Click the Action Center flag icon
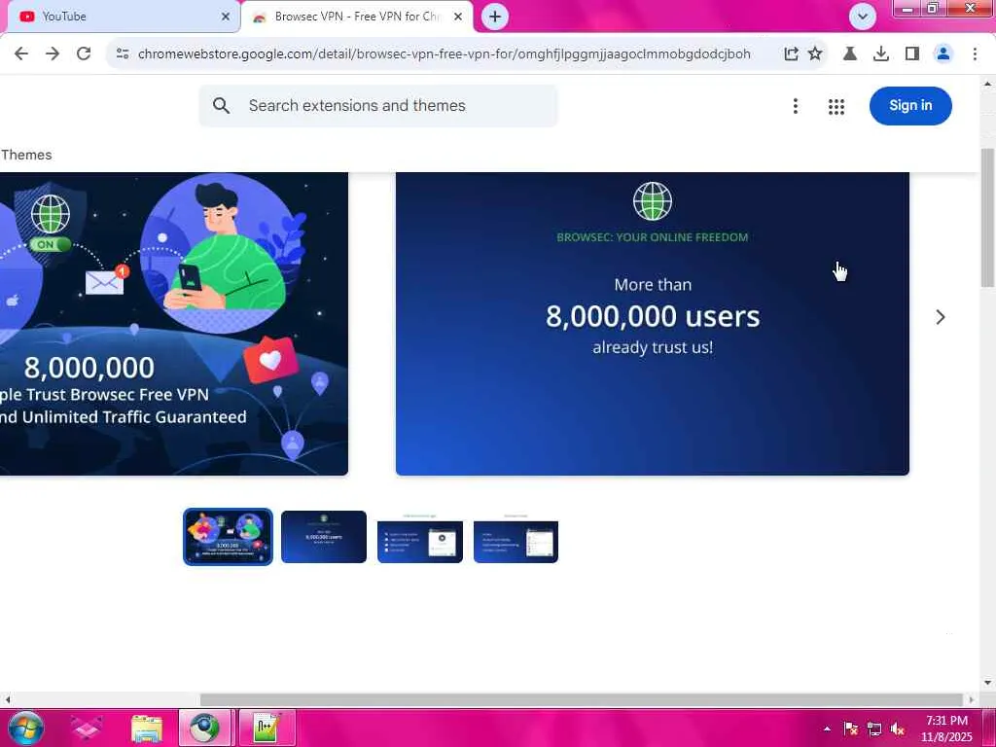The height and width of the screenshot is (747, 996). point(850,729)
